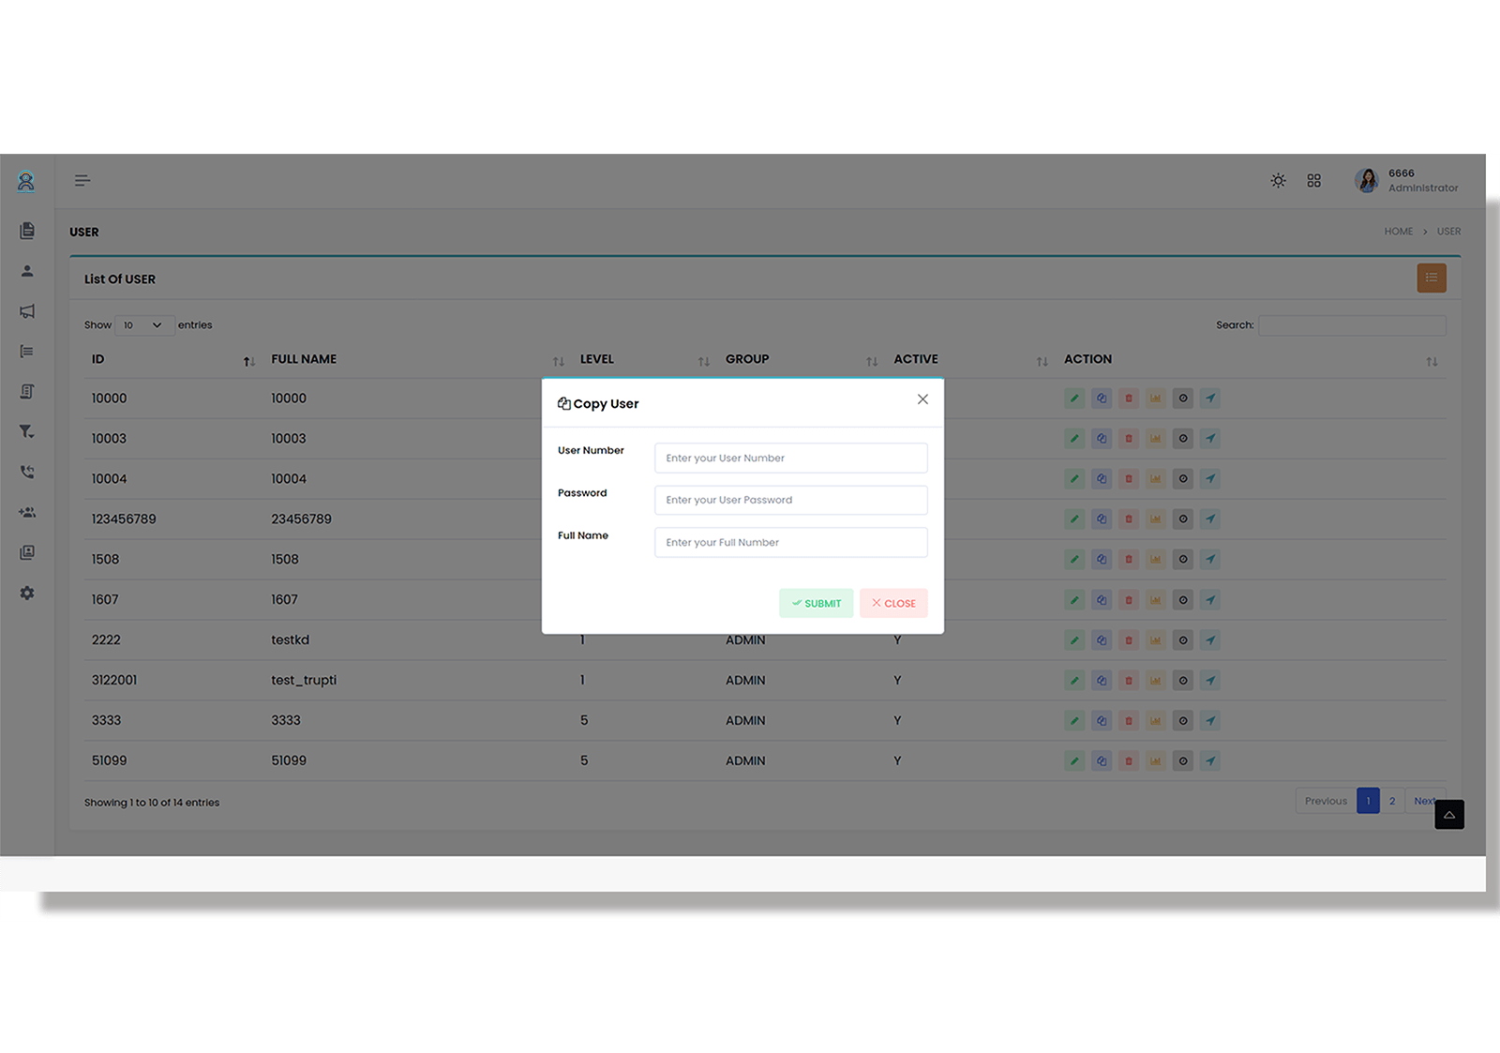This screenshot has width=1500, height=1053.
Task: Open the call log sidebar icon
Action: coord(27,472)
